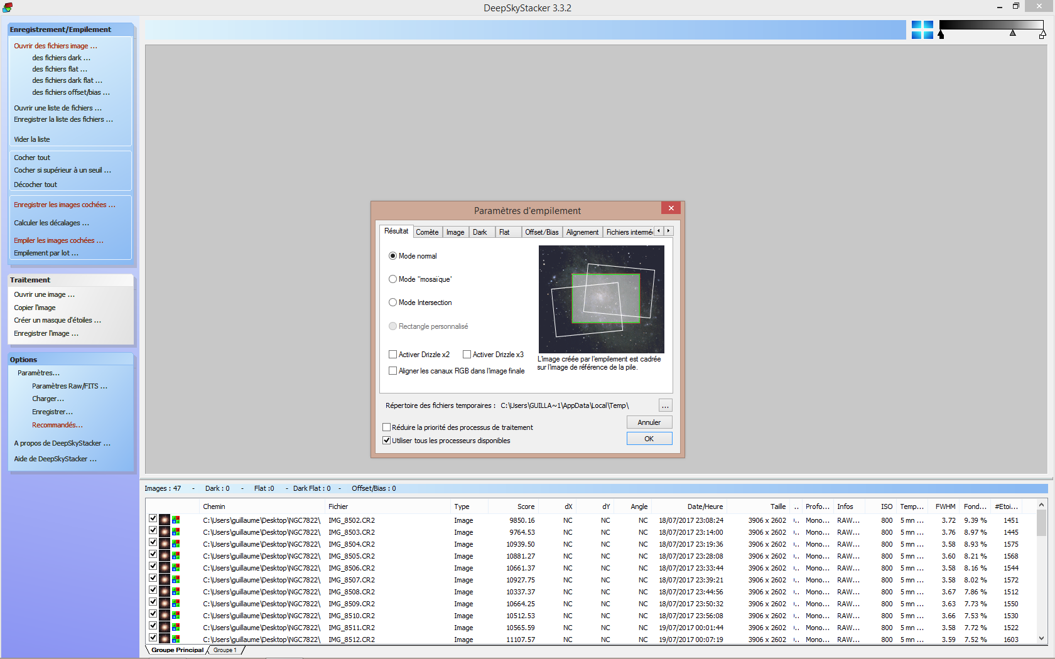Open Aide de DeepSkyStacker
The image size is (1055, 659).
click(55, 459)
